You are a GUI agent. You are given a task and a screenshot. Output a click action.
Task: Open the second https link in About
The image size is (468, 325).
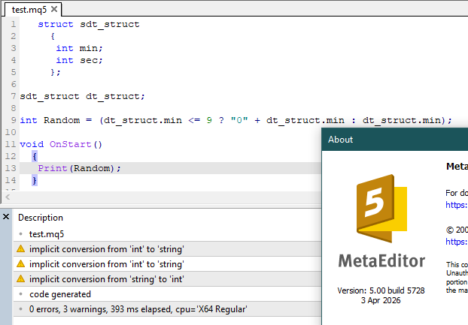[457, 242]
